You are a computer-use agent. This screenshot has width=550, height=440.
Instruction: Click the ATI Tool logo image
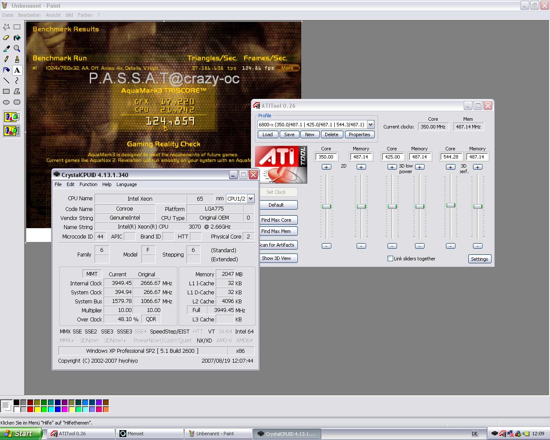pyautogui.click(x=281, y=165)
